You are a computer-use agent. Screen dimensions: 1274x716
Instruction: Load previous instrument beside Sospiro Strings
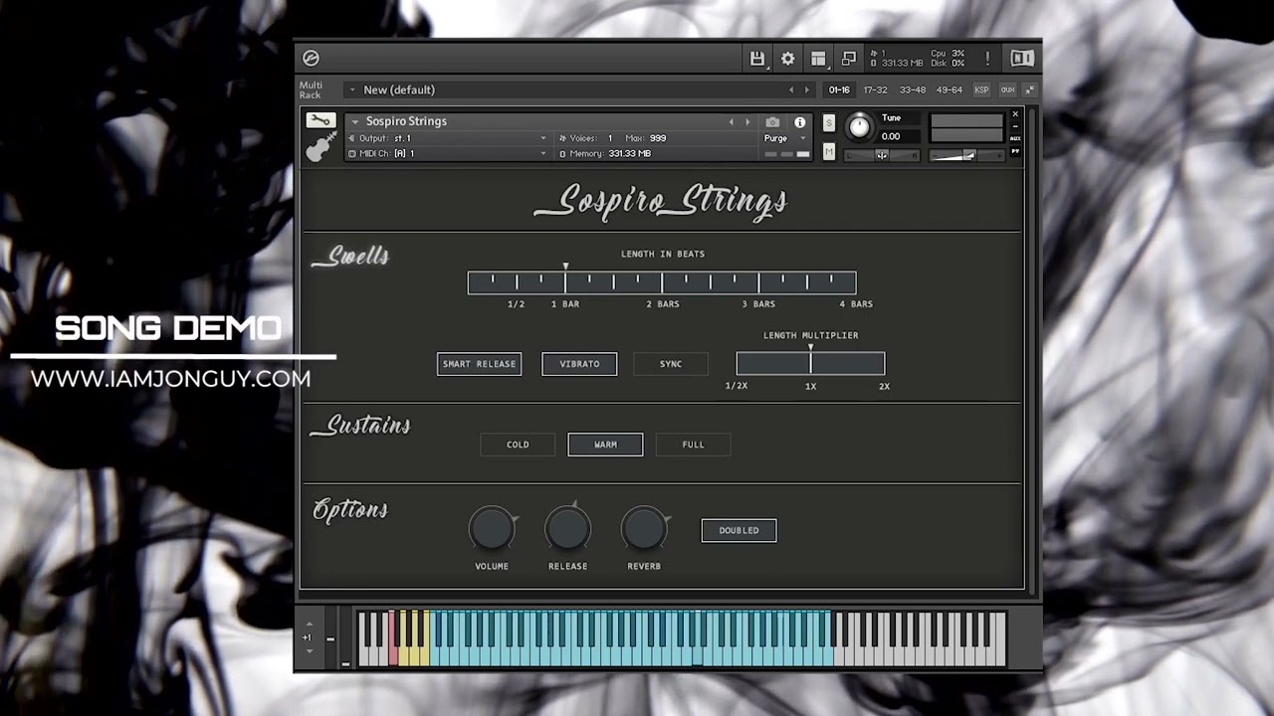tap(731, 121)
